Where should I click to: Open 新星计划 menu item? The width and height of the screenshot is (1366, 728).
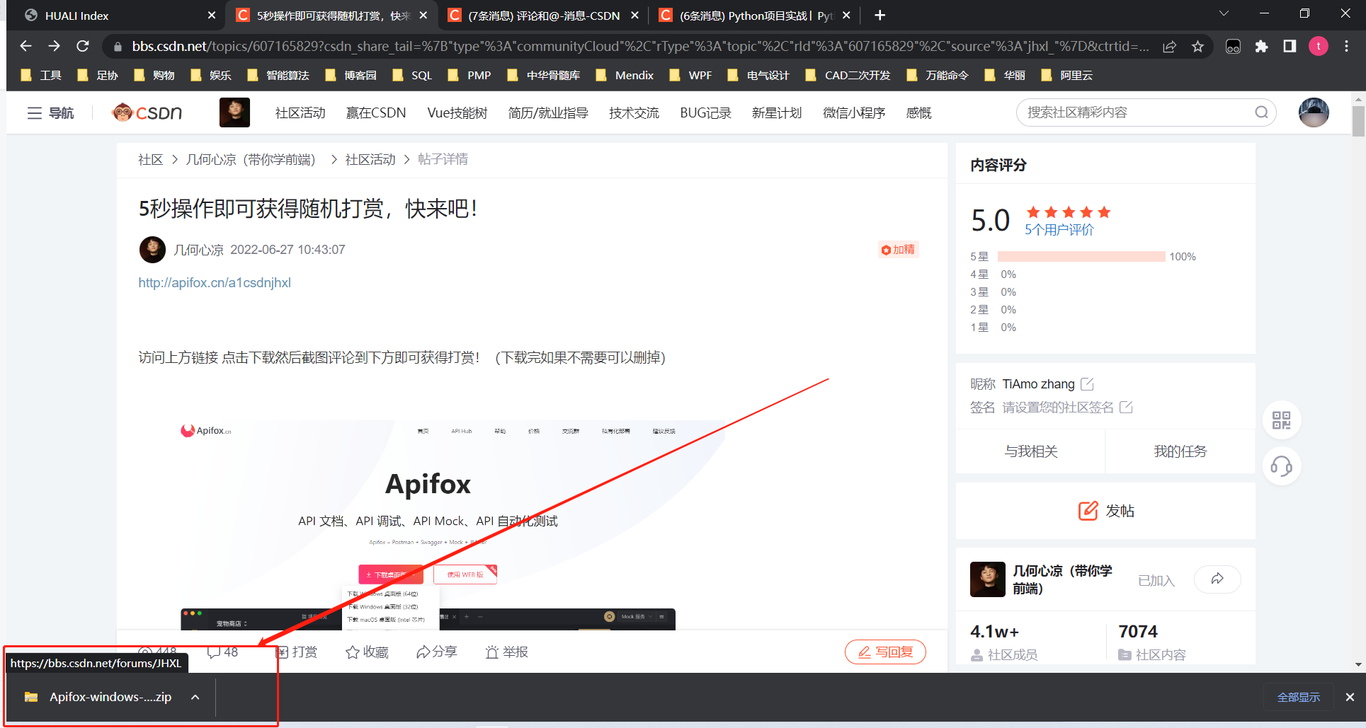pyautogui.click(x=777, y=113)
